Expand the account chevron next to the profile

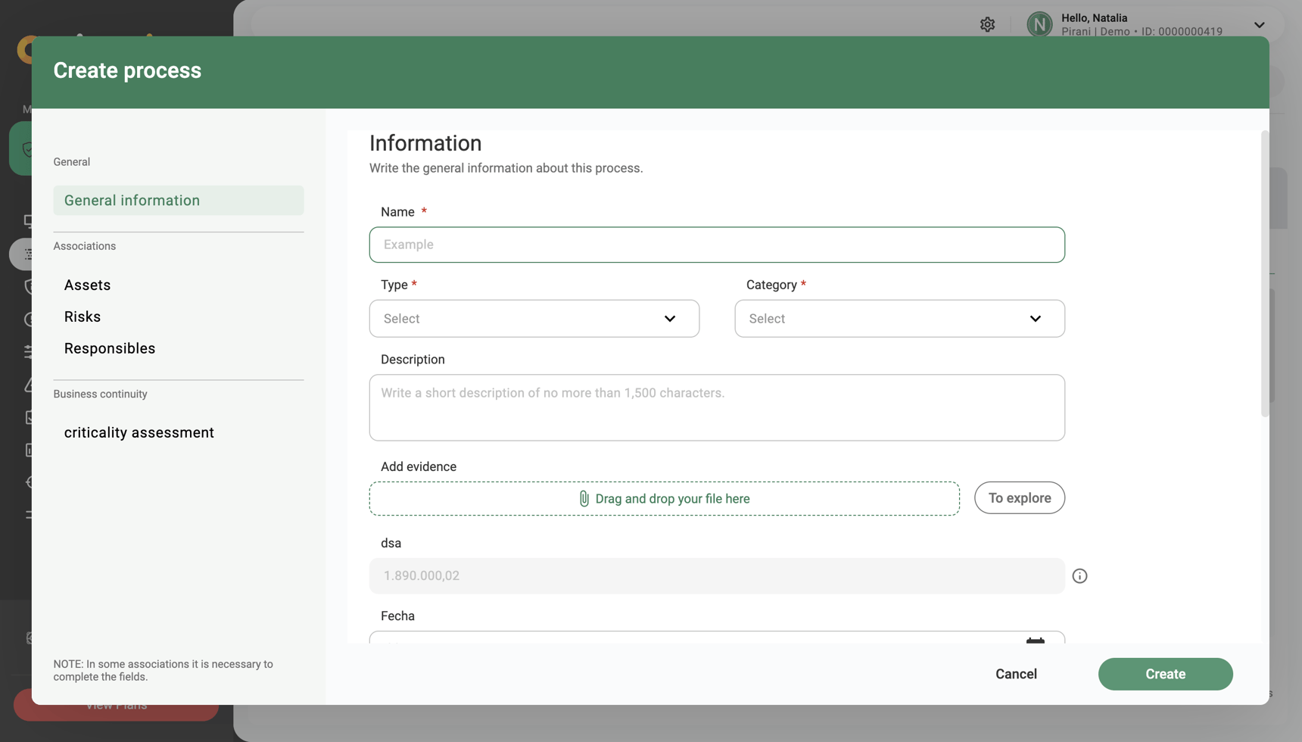1260,23
